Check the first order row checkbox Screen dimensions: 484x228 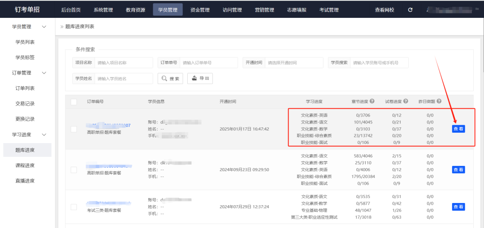click(x=73, y=129)
